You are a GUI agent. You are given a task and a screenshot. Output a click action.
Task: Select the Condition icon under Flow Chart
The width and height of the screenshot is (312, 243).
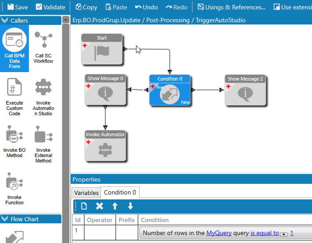15,237
